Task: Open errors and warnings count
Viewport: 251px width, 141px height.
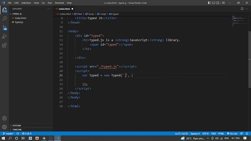Action: point(27,134)
